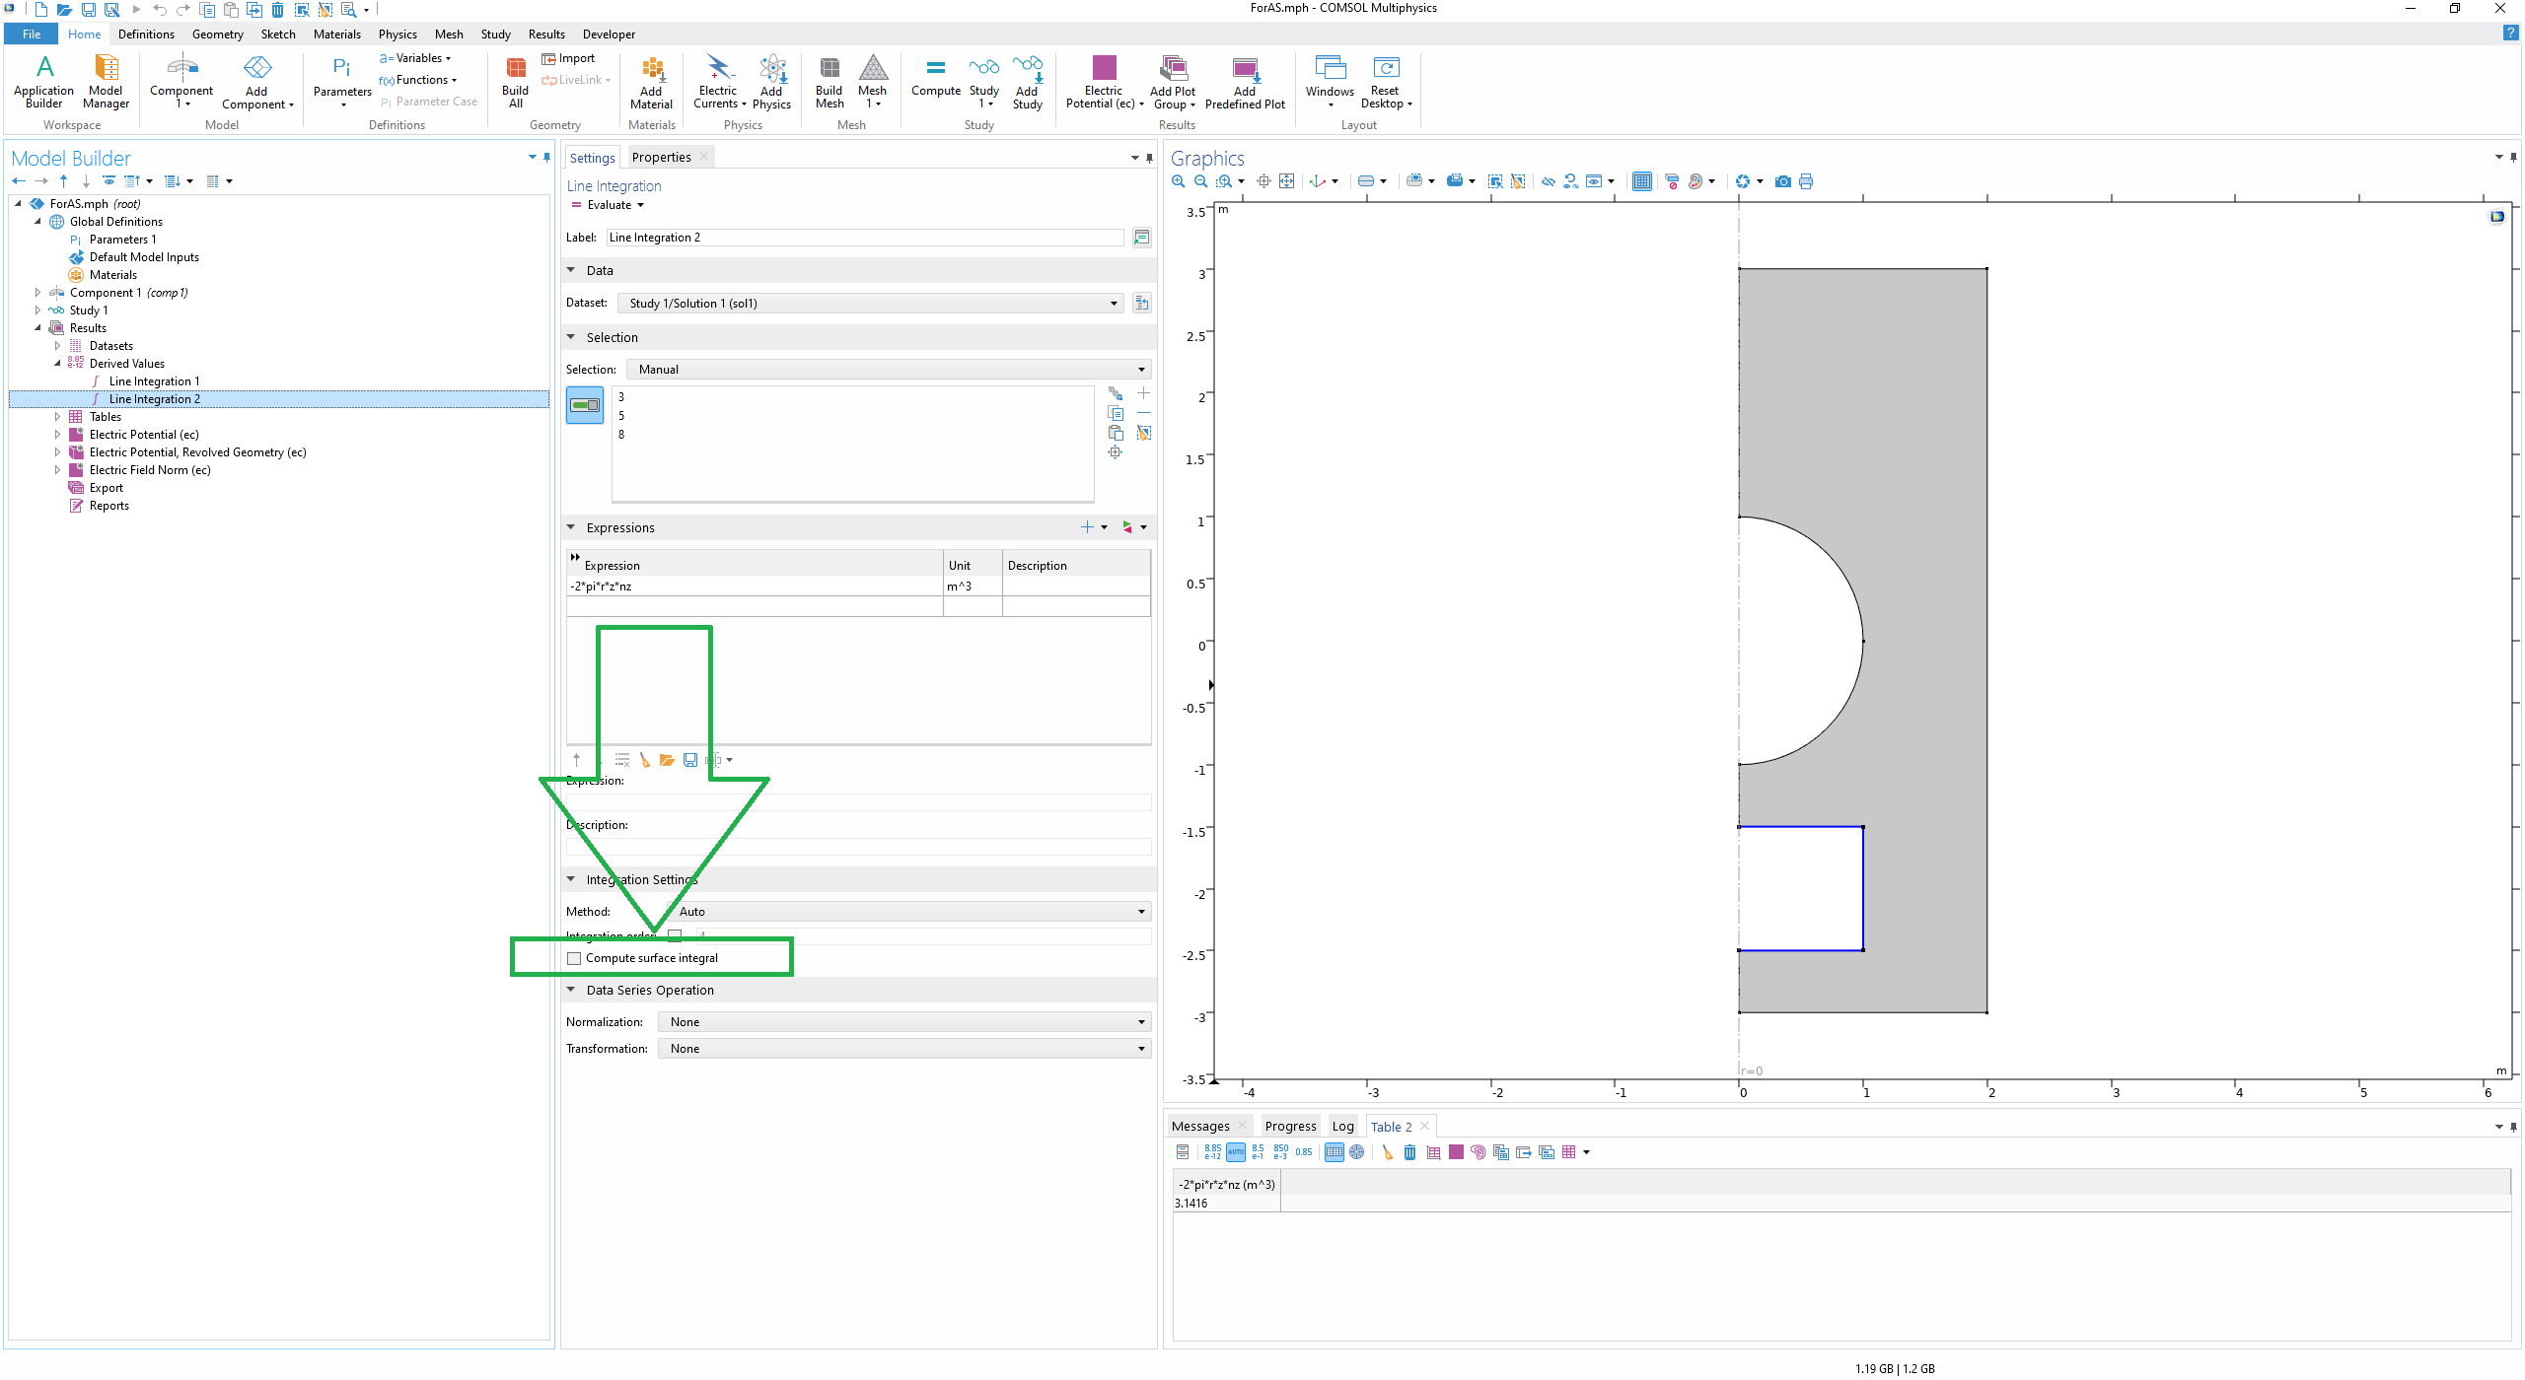The width and height of the screenshot is (2525, 1380).
Task: Toggle the Activate Selection switch
Action: pos(585,405)
